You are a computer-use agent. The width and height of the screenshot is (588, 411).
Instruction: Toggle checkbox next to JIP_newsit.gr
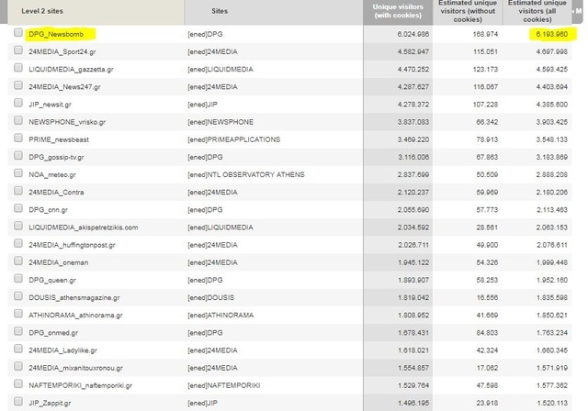coord(17,104)
